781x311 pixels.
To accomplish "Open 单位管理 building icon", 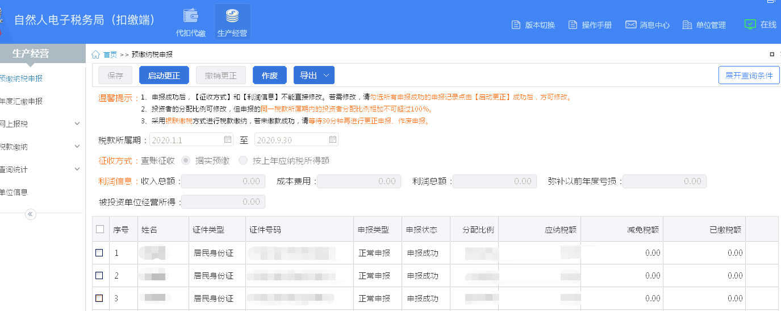I will 687,25.
